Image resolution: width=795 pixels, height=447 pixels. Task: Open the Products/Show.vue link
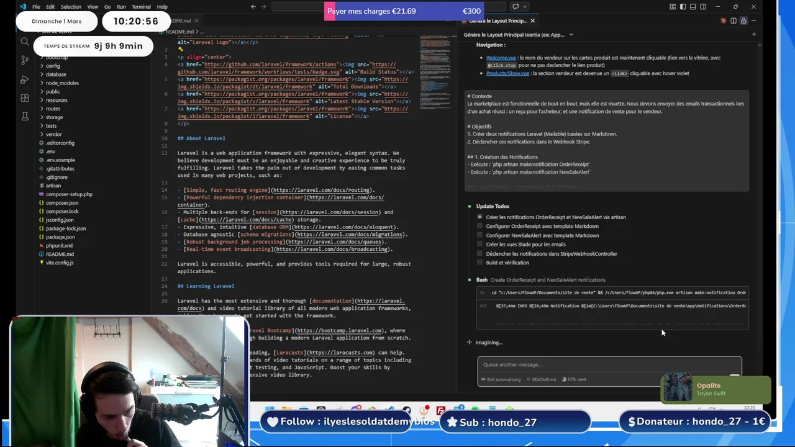click(507, 73)
